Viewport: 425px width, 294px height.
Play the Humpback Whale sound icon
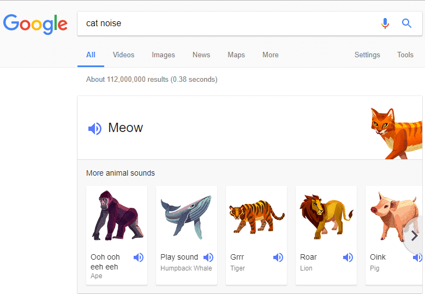coord(208,257)
